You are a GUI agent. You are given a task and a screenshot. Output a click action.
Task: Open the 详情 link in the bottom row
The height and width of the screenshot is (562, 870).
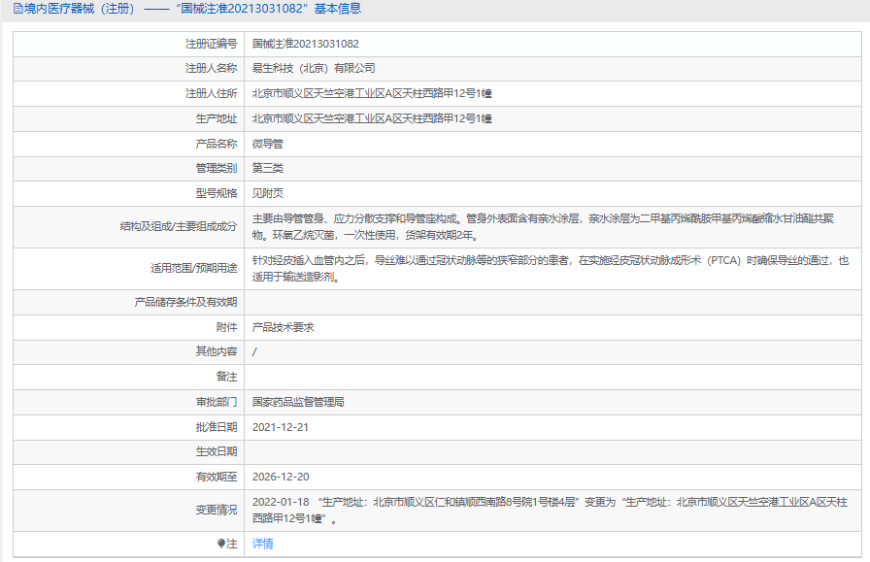[x=262, y=544]
